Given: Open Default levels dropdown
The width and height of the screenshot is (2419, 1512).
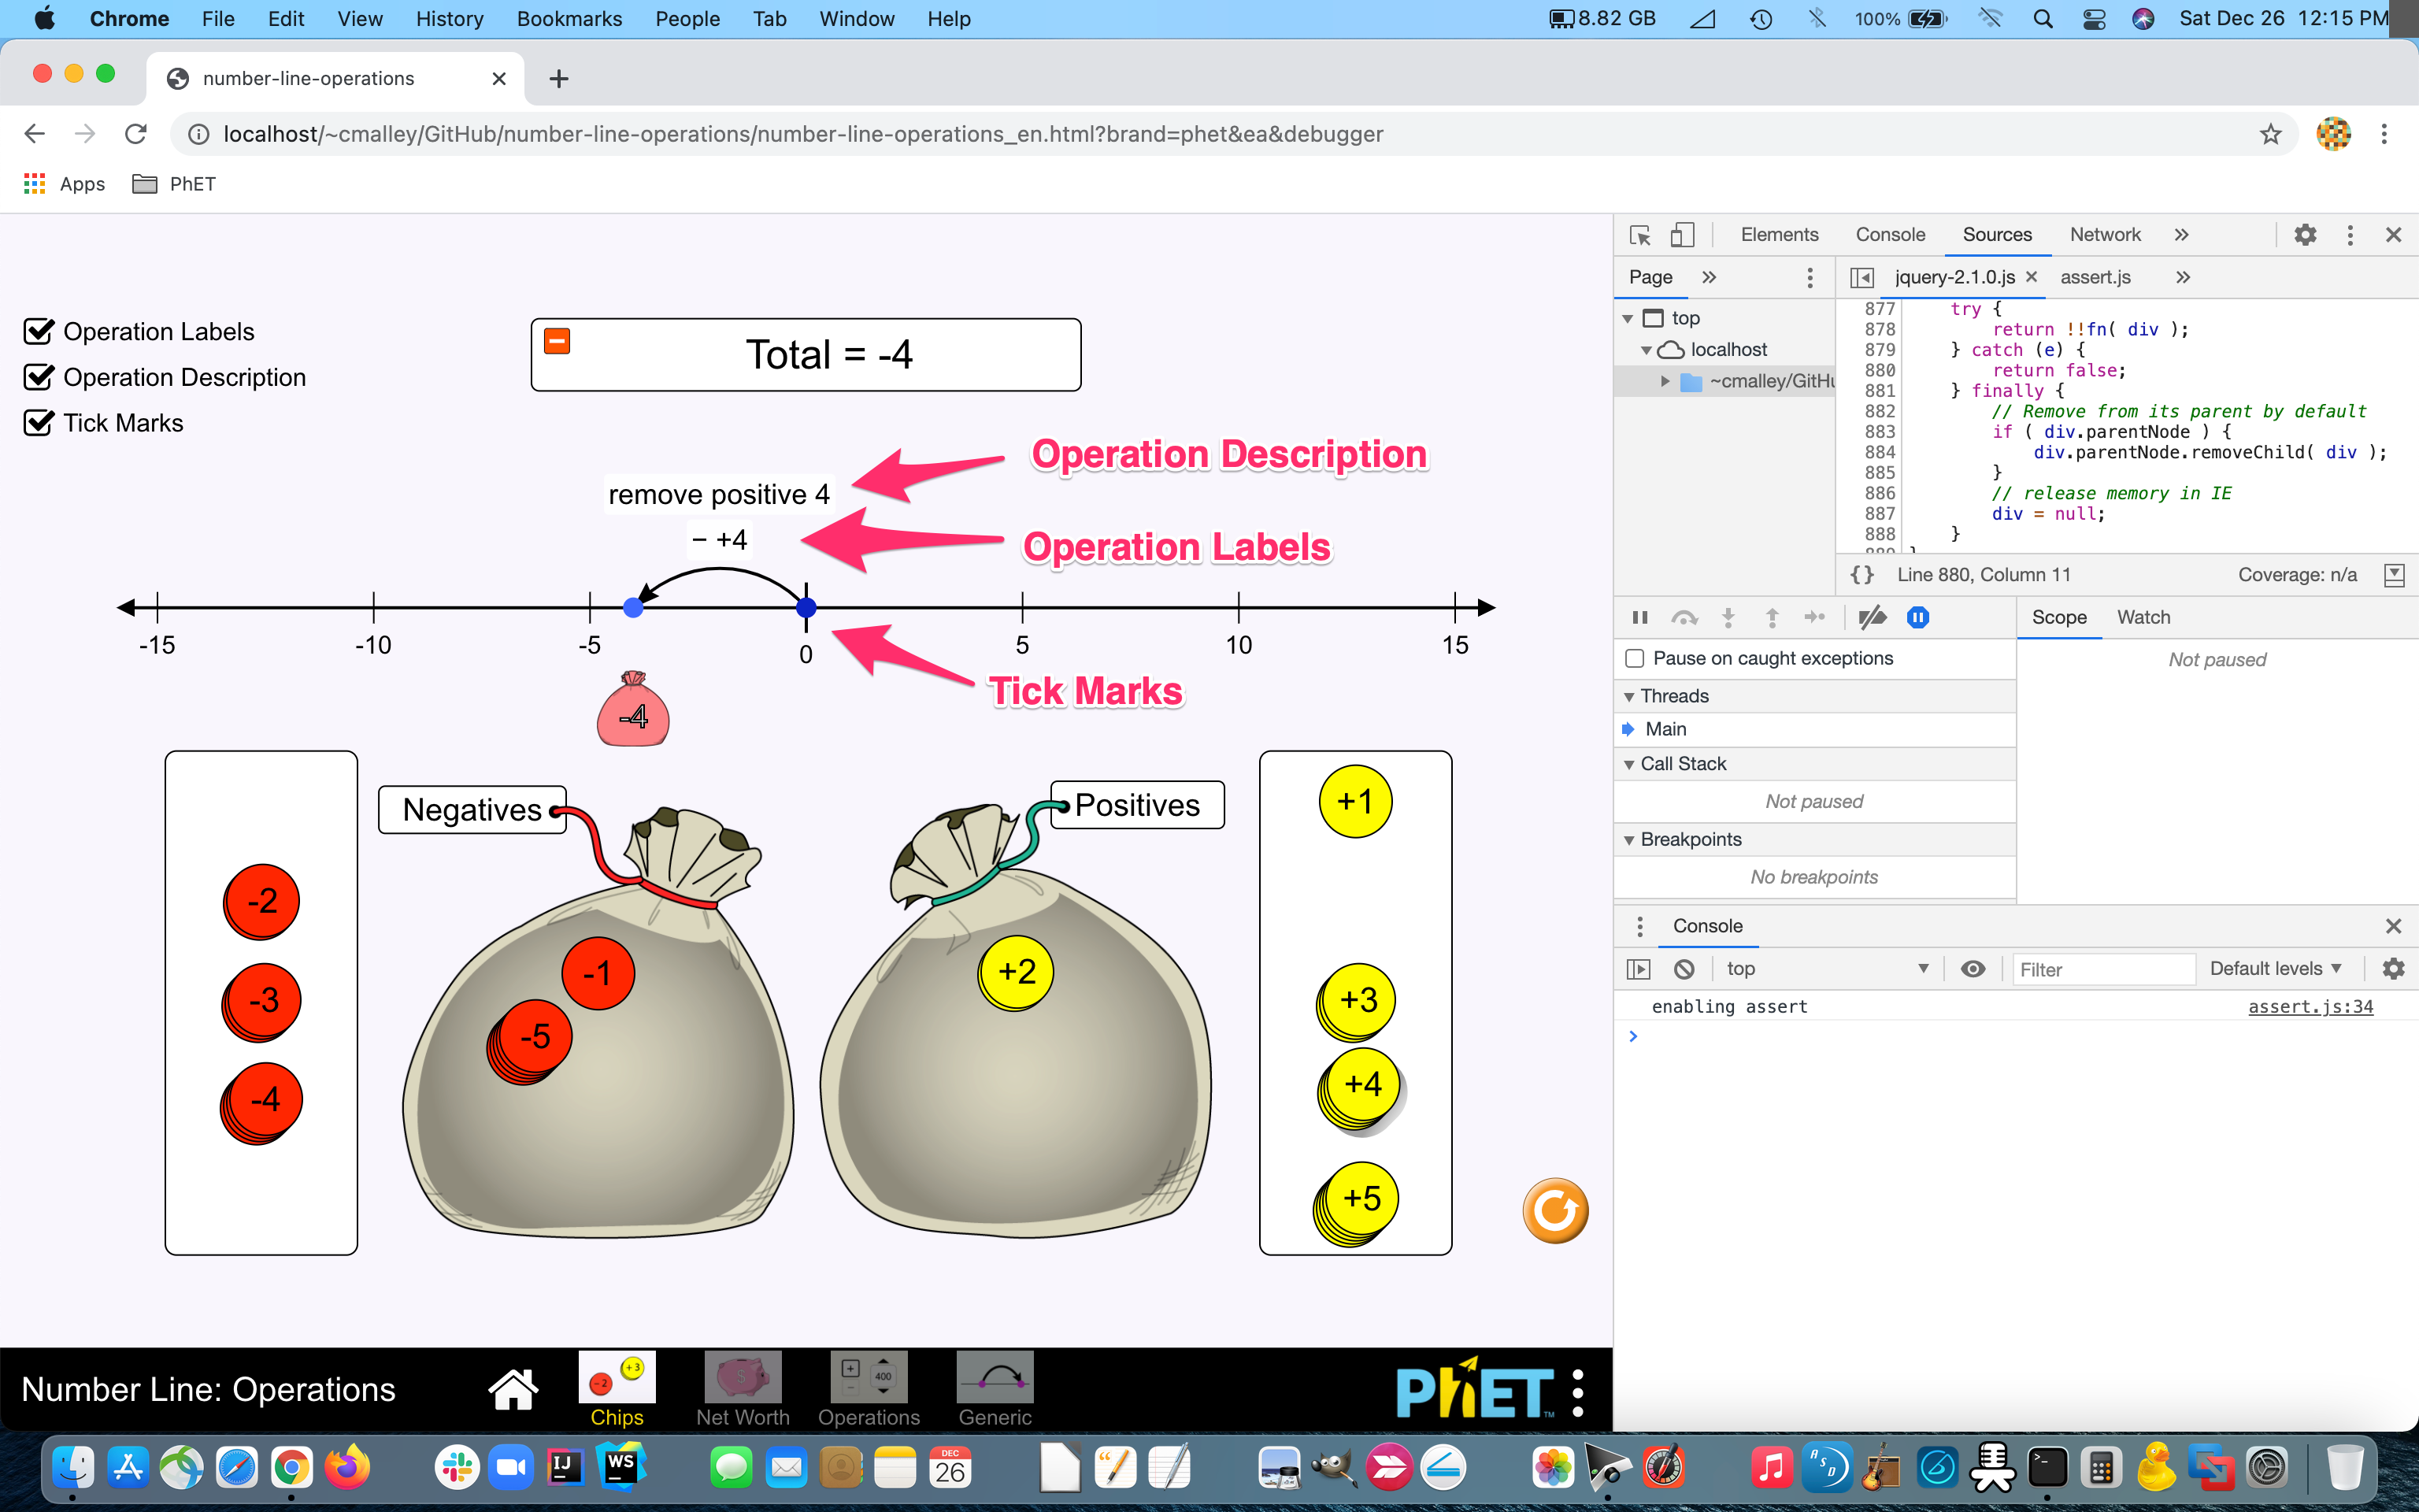Looking at the screenshot, I should (x=2276, y=969).
